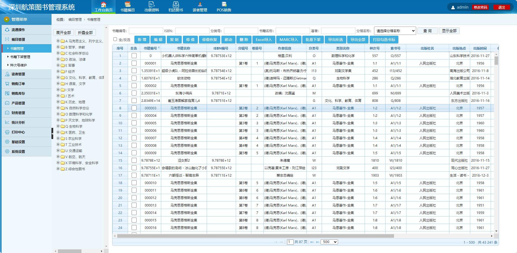
Task: Click the 打印勾选书标 button
Action: pos(384,40)
